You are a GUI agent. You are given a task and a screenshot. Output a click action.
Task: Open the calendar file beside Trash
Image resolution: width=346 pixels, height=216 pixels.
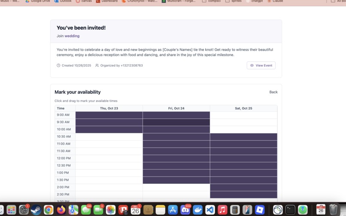tap(321, 210)
